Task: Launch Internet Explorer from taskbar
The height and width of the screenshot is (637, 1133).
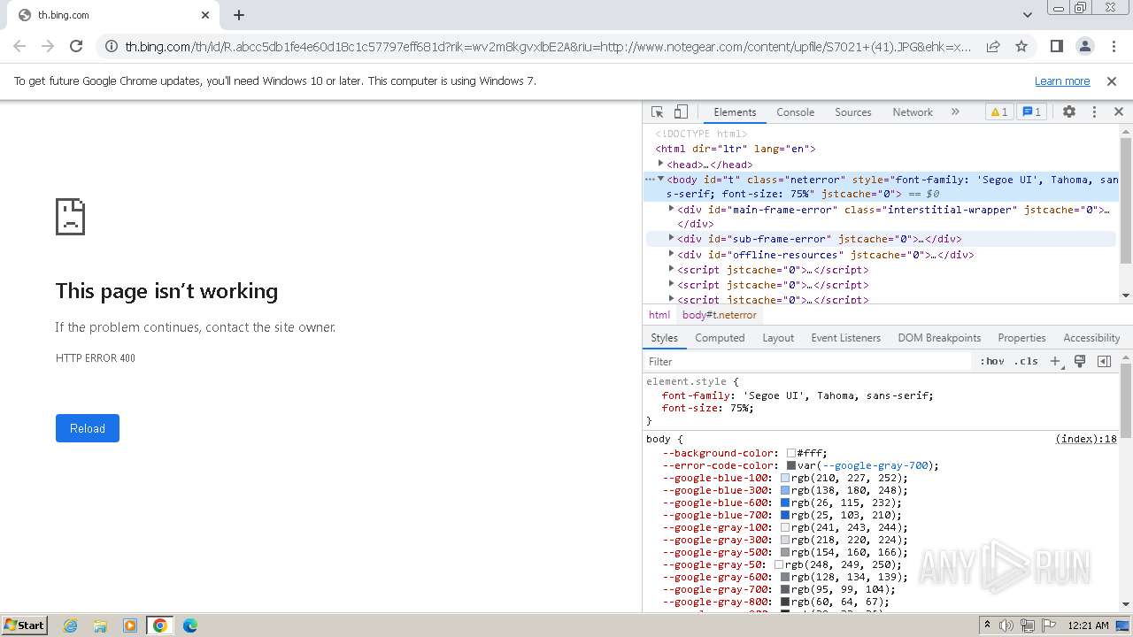Action: click(x=71, y=625)
